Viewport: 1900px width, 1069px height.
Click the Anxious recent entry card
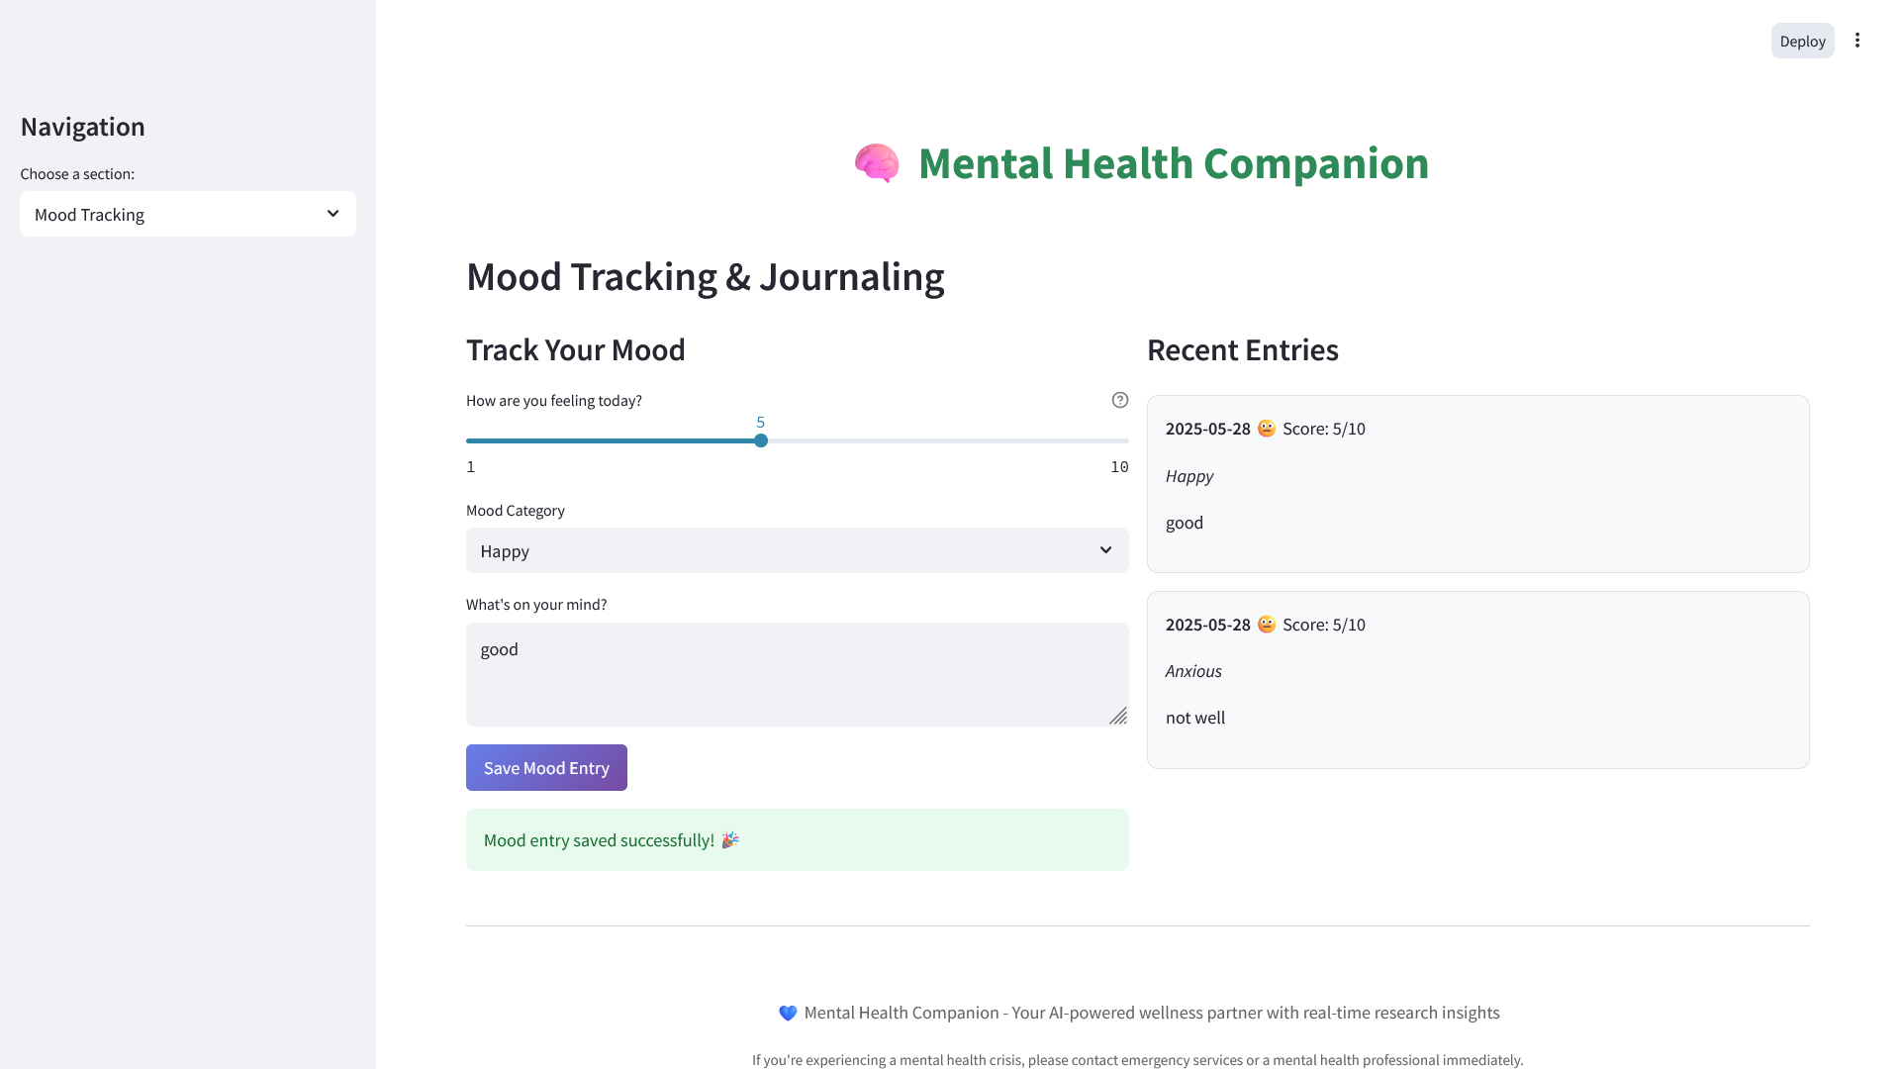(1477, 680)
